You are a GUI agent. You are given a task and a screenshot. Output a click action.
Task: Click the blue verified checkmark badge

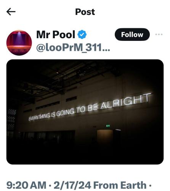click(82, 34)
